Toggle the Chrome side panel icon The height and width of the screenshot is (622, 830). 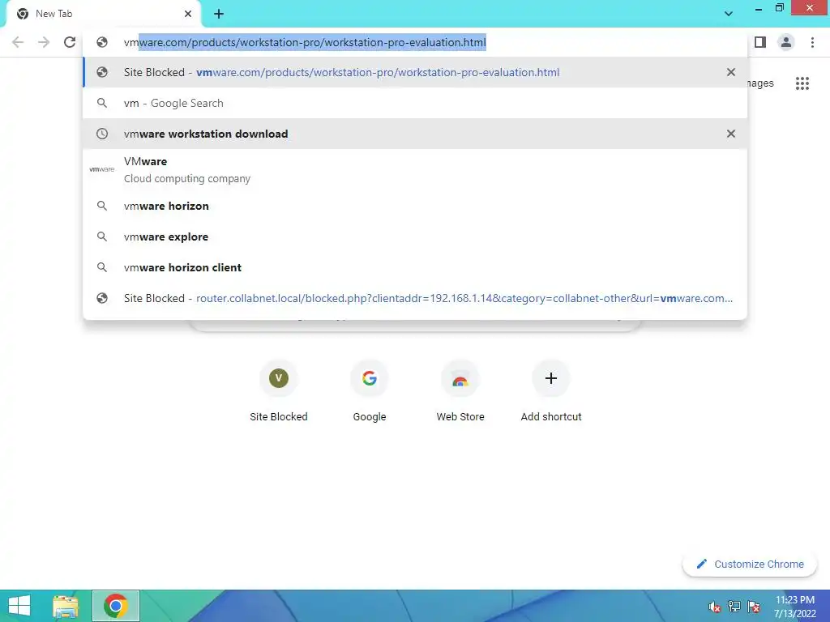760,42
